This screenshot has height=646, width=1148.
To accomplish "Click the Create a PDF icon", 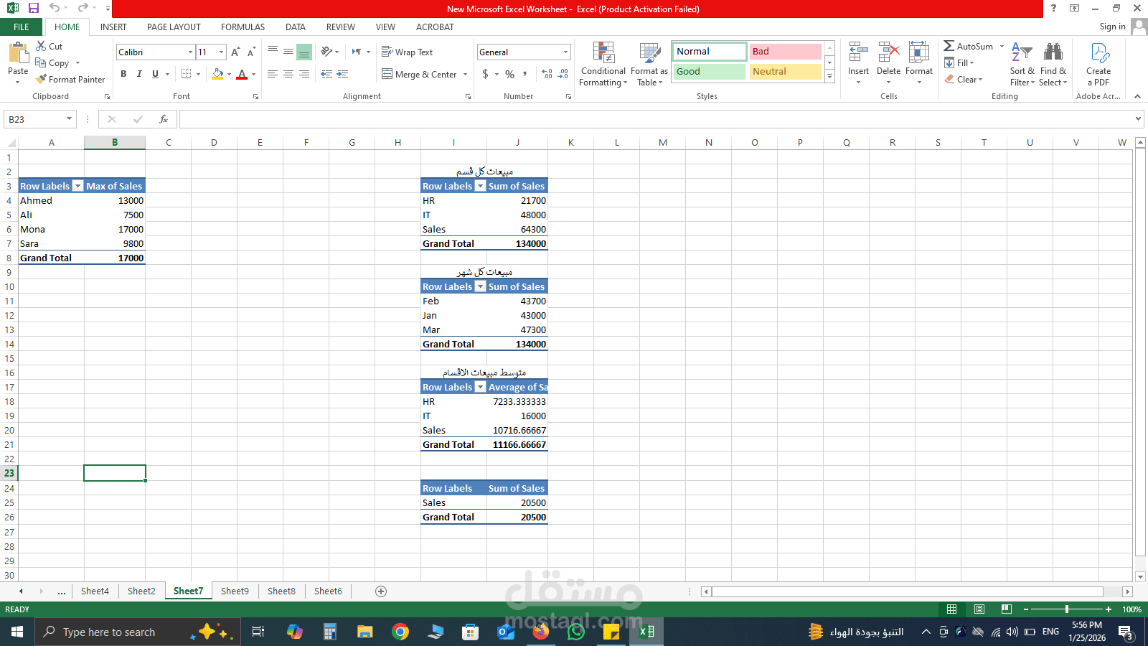I will (1098, 63).
